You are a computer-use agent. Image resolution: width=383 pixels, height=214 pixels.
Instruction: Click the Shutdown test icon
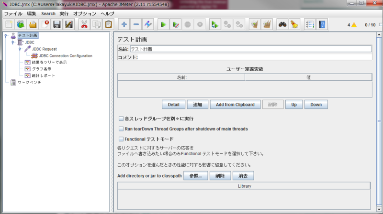[200, 24]
